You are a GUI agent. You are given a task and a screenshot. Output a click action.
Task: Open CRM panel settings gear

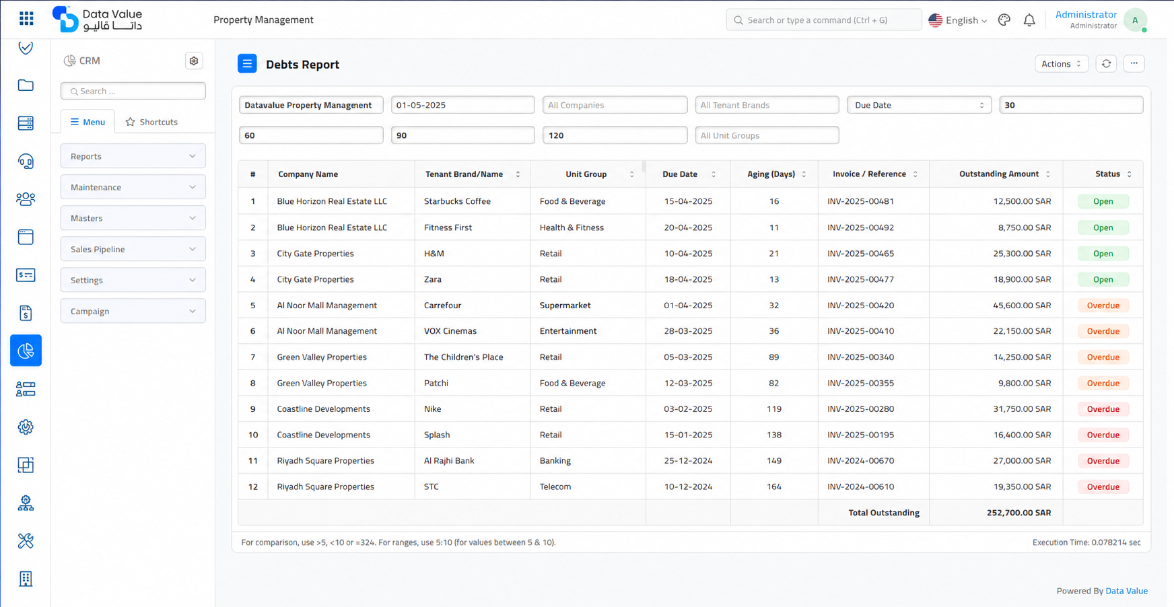194,61
